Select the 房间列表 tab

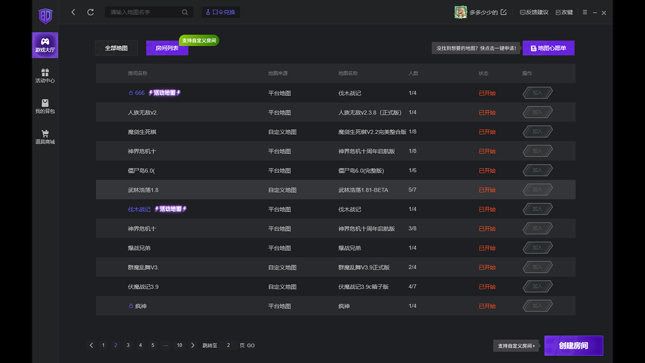coord(167,48)
